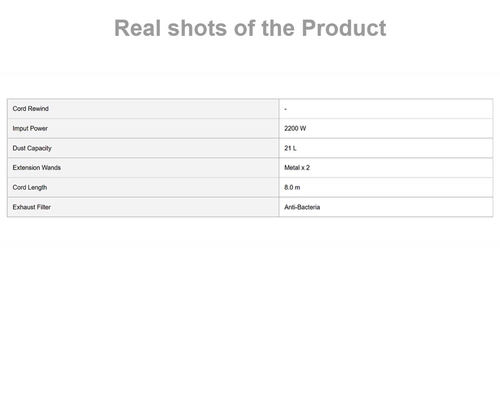Click the 8.0 m value
The width and height of the screenshot is (500, 405).
[292, 187]
